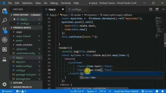
Task: Open the More Actions ellipsis menu
Action: coord(163,9)
